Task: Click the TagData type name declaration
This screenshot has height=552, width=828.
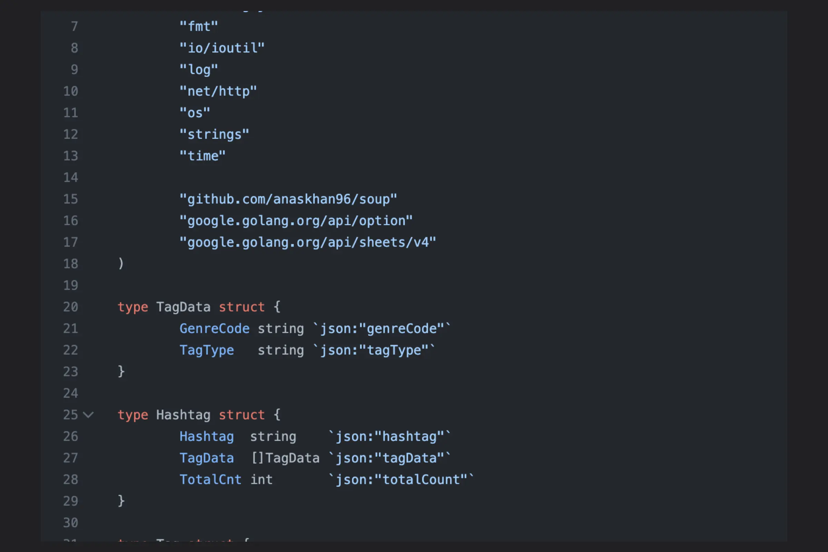Action: click(x=183, y=307)
